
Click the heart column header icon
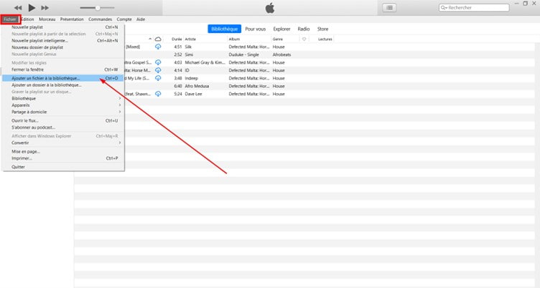pos(304,39)
